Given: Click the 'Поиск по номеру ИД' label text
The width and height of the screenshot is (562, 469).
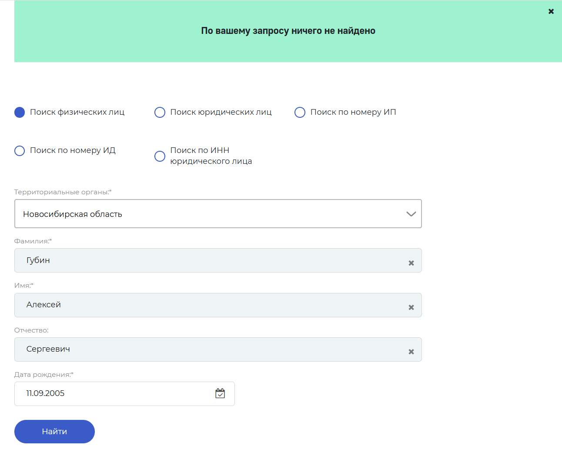Looking at the screenshot, I should pyautogui.click(x=73, y=150).
